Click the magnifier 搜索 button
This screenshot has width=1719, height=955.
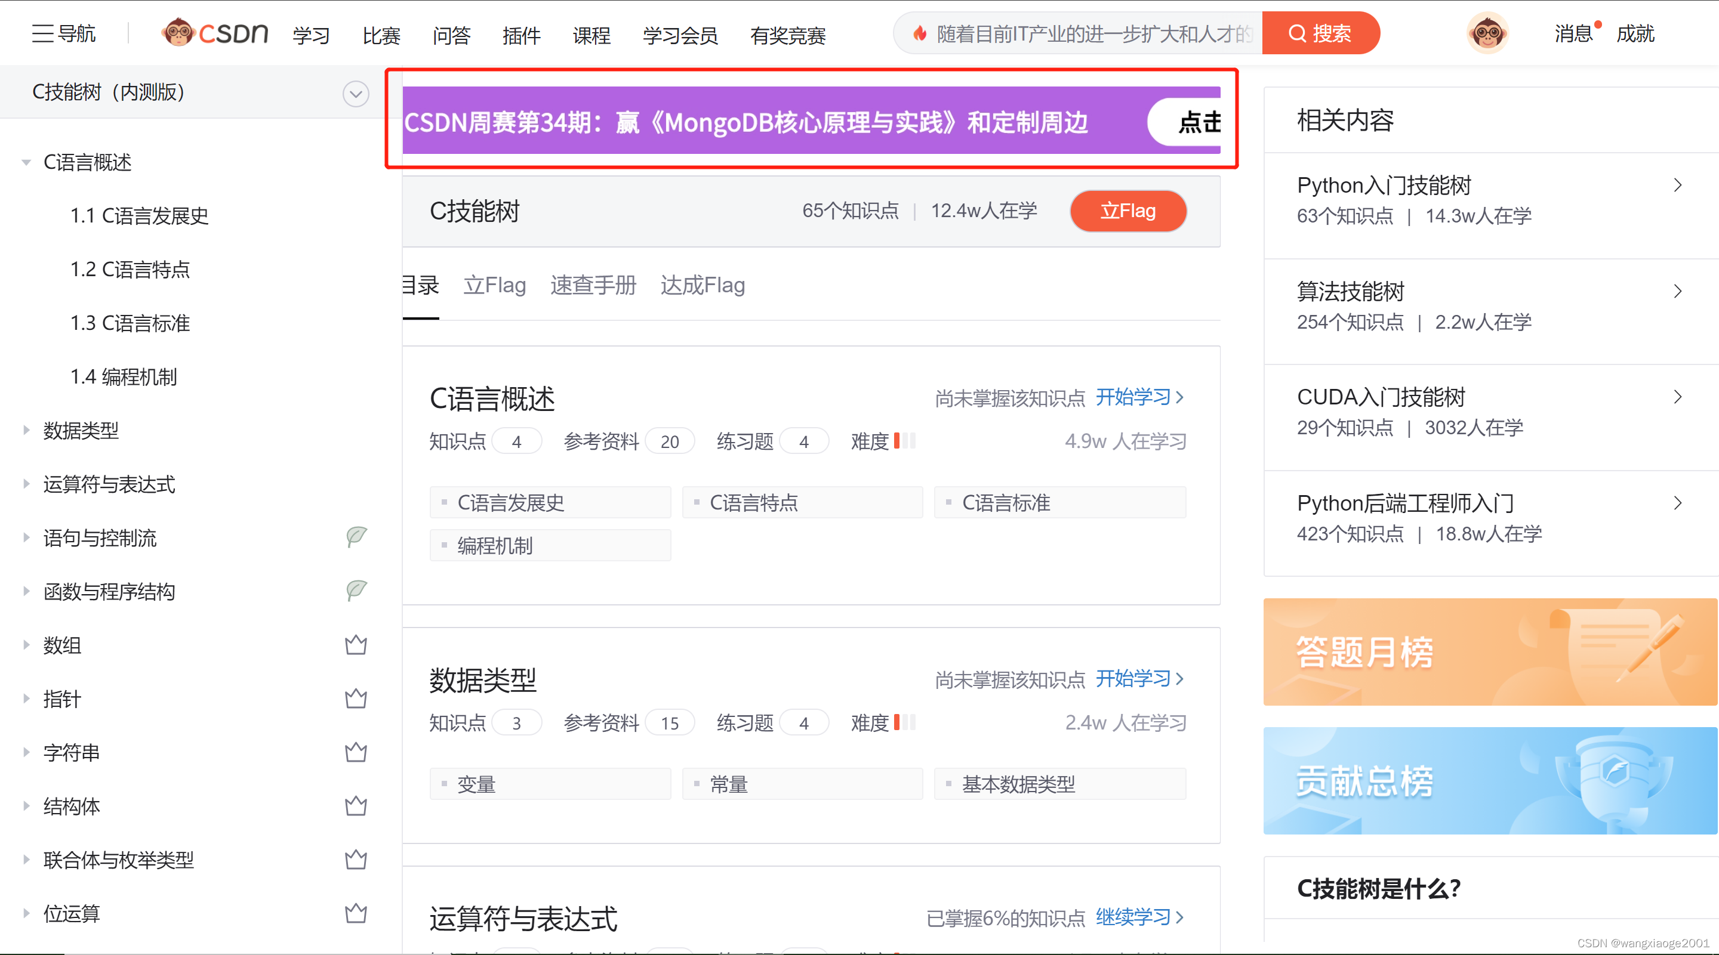pyautogui.click(x=1321, y=33)
